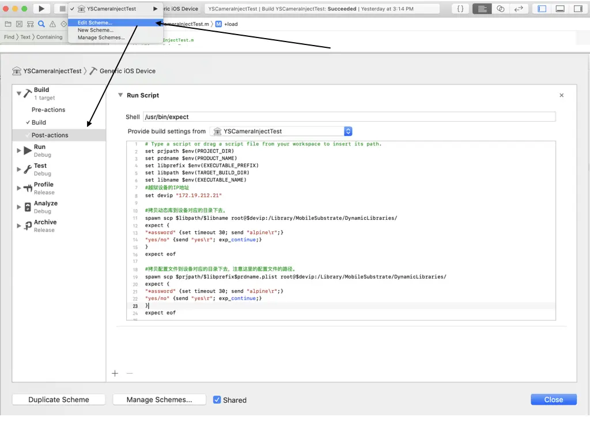Toggle the right Inspectors panel icon

pos(578,9)
